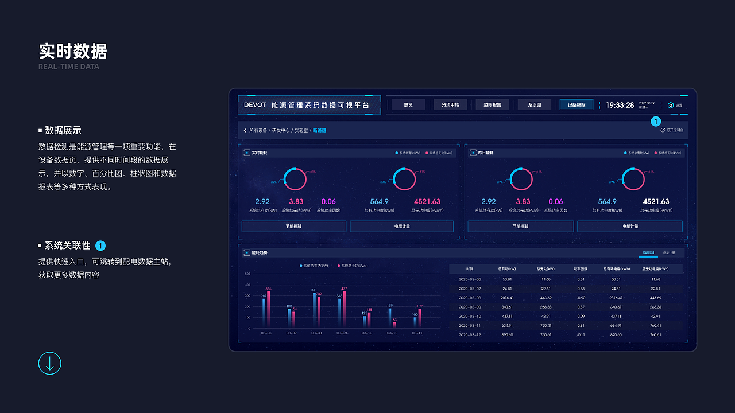
Task: Click 节能控制 button in 昨日能耗 panel
Action: [520, 227]
